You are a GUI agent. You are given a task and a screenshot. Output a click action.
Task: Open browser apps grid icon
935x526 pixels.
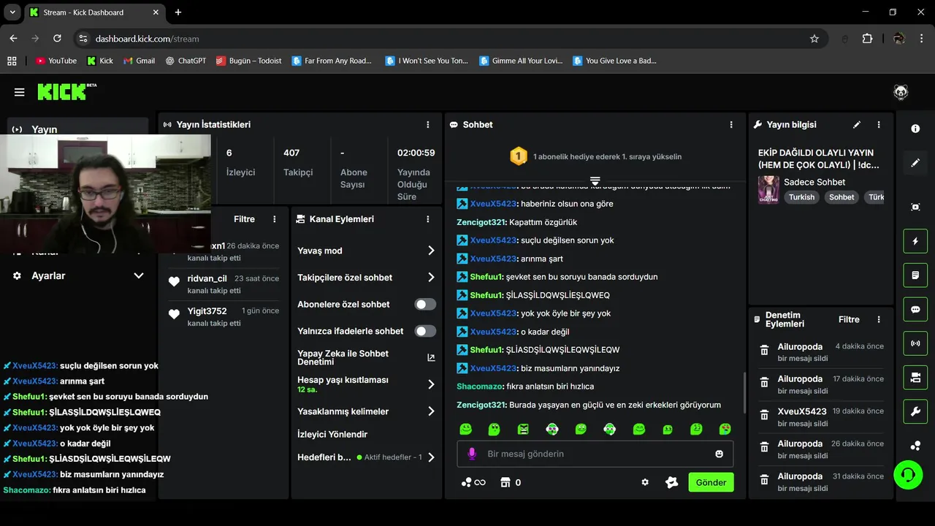12,61
